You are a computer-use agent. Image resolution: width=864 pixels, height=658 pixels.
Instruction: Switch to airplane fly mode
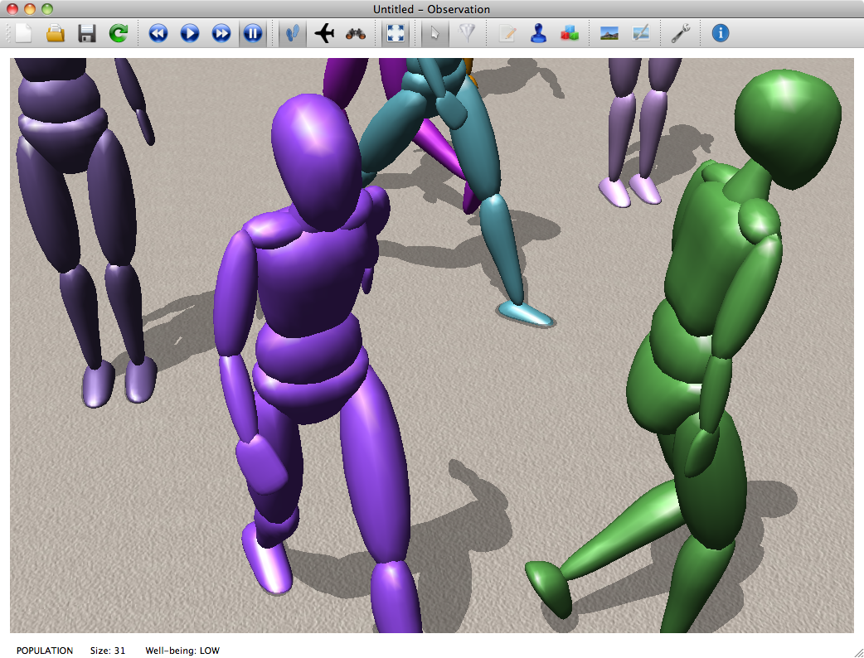(x=324, y=33)
